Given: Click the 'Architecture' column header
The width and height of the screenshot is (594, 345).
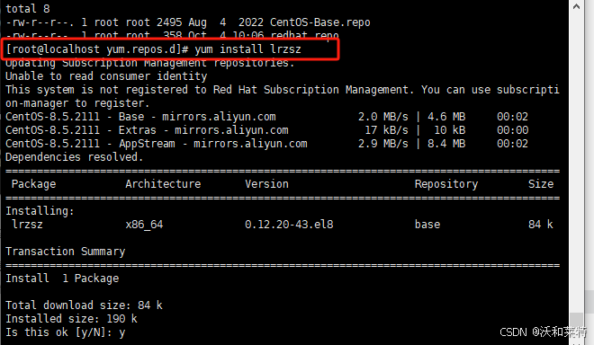Looking at the screenshot, I should pyautogui.click(x=163, y=184).
